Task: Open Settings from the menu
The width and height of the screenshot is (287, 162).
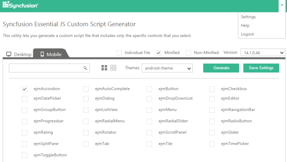Action: coord(248,17)
